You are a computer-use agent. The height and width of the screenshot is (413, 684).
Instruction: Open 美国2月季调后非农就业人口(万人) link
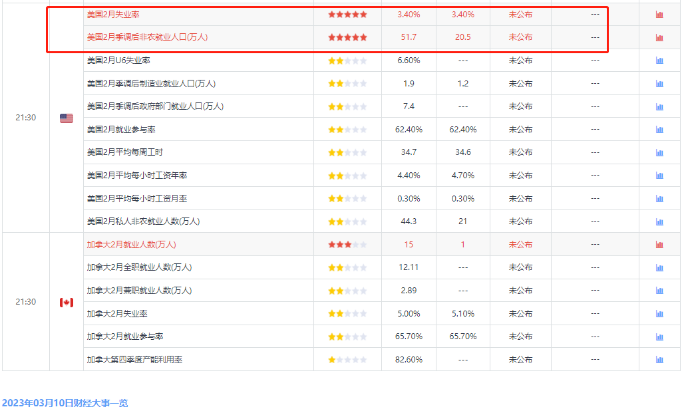(x=147, y=37)
